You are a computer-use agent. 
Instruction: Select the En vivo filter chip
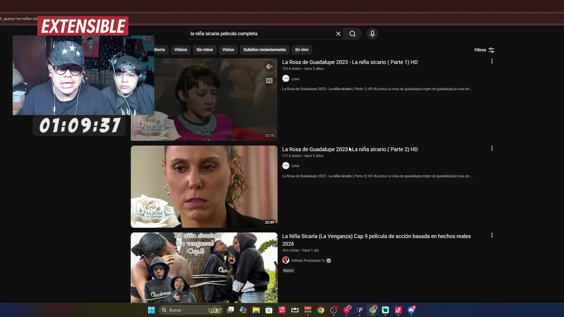pos(302,50)
